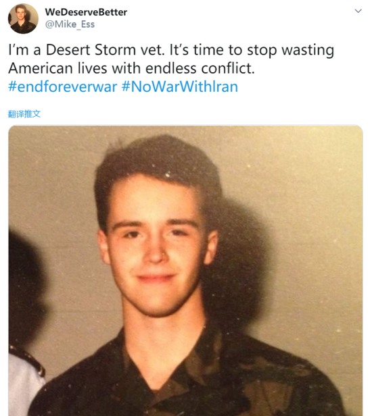
Task: Click the WeDeserveBetter profile avatar
Action: pos(23,19)
